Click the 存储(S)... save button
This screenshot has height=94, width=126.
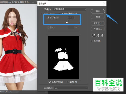[98, 29]
